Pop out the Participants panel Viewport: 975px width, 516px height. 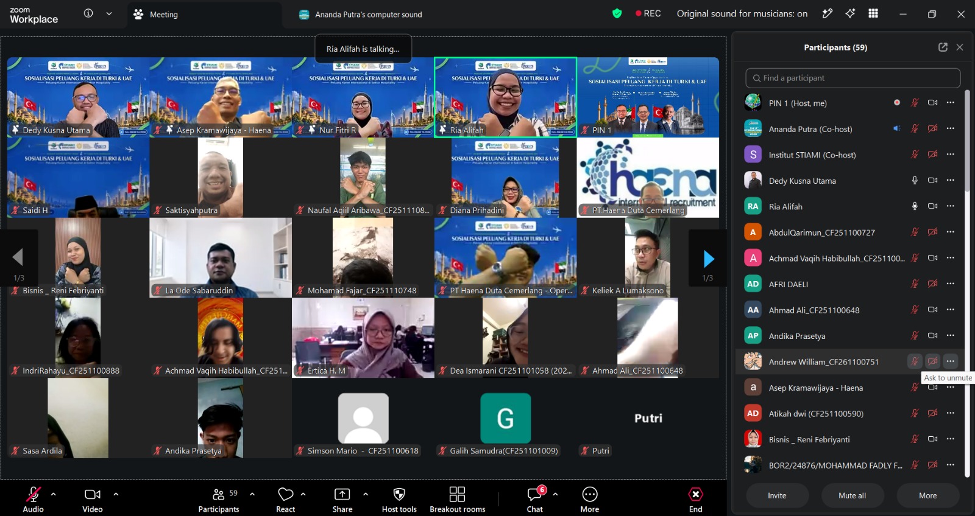(943, 47)
